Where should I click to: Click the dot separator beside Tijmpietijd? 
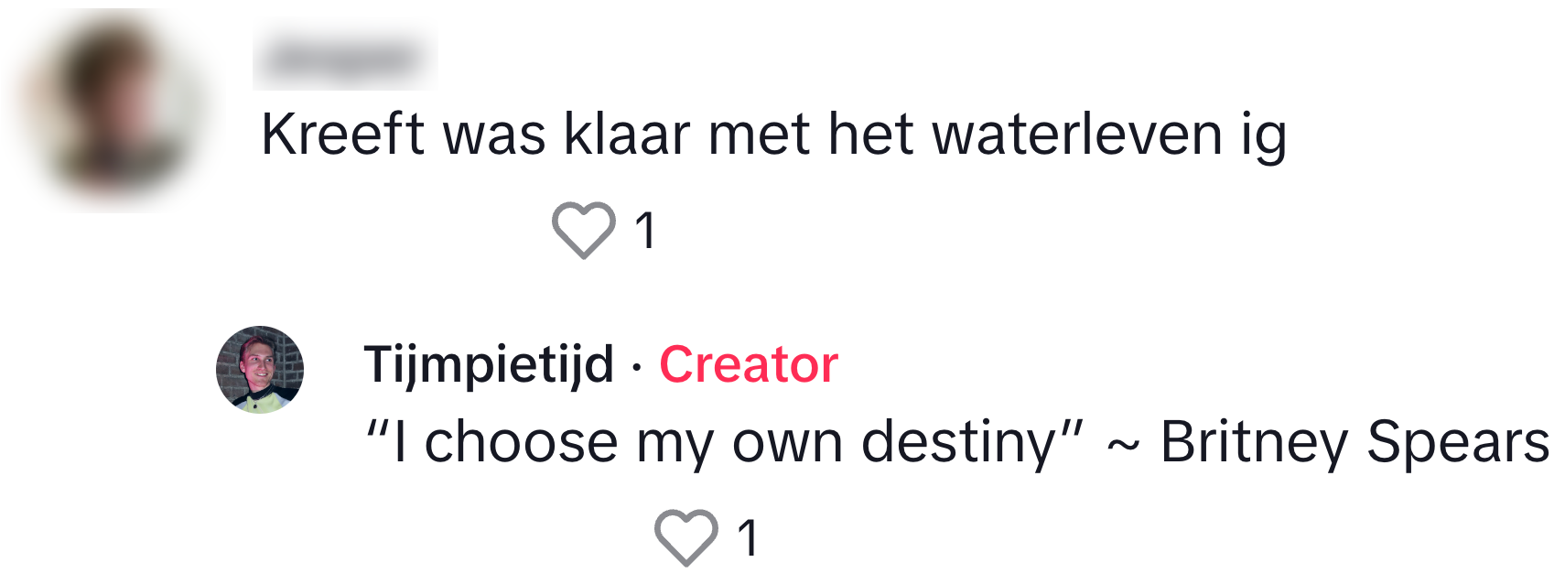point(636,366)
